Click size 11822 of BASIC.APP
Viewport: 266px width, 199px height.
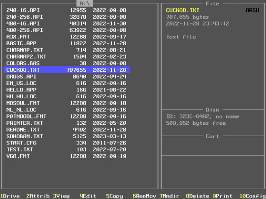click(78, 43)
